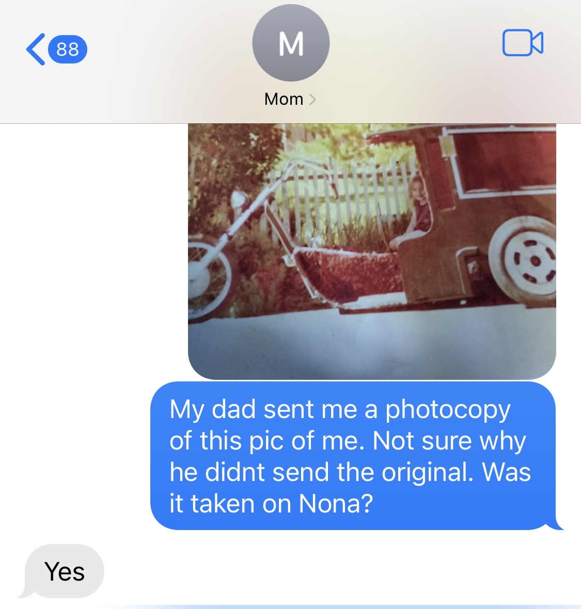581x609 pixels.
Task: Tap the blue back chevron arrow
Action: (x=36, y=49)
